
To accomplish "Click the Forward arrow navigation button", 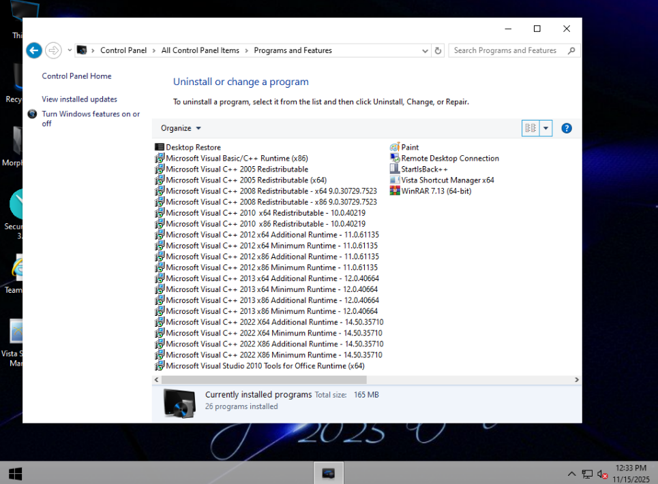I will tap(53, 50).
